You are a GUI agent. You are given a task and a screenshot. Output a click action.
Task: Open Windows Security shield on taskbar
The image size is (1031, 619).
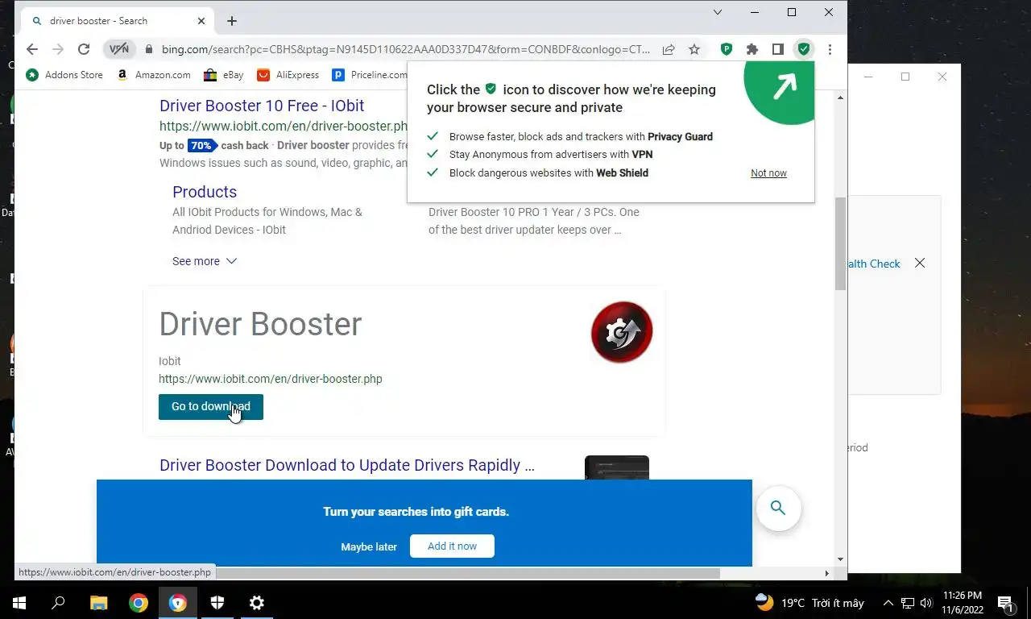point(217,602)
